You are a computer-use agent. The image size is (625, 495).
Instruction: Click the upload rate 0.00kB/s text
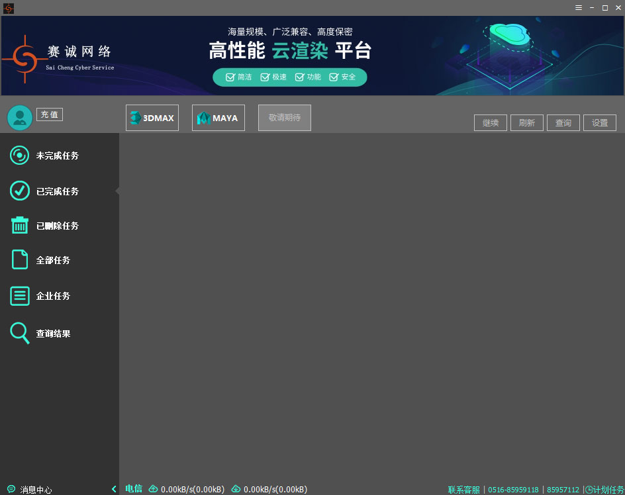(x=193, y=490)
